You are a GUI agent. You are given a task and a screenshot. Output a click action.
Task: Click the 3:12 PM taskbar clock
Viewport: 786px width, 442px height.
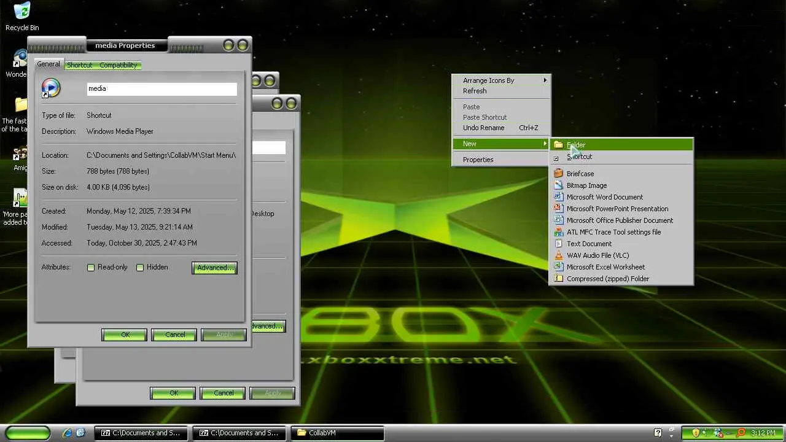point(763,433)
